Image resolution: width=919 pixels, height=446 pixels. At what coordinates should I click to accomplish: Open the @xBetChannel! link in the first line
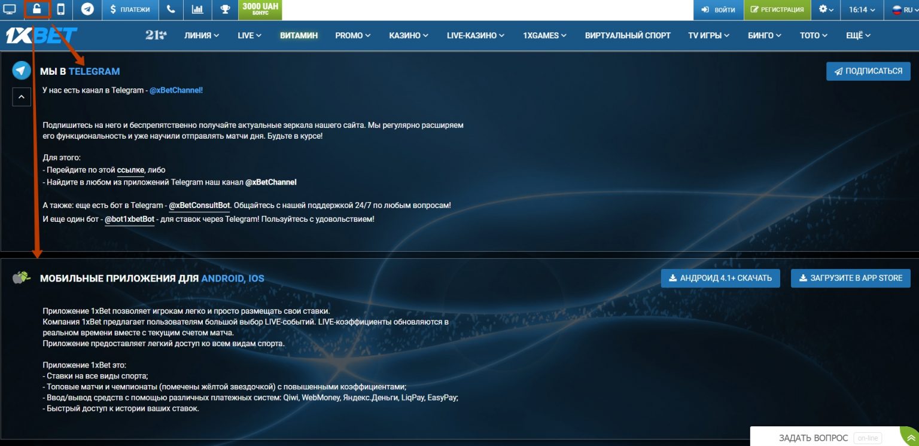(176, 90)
